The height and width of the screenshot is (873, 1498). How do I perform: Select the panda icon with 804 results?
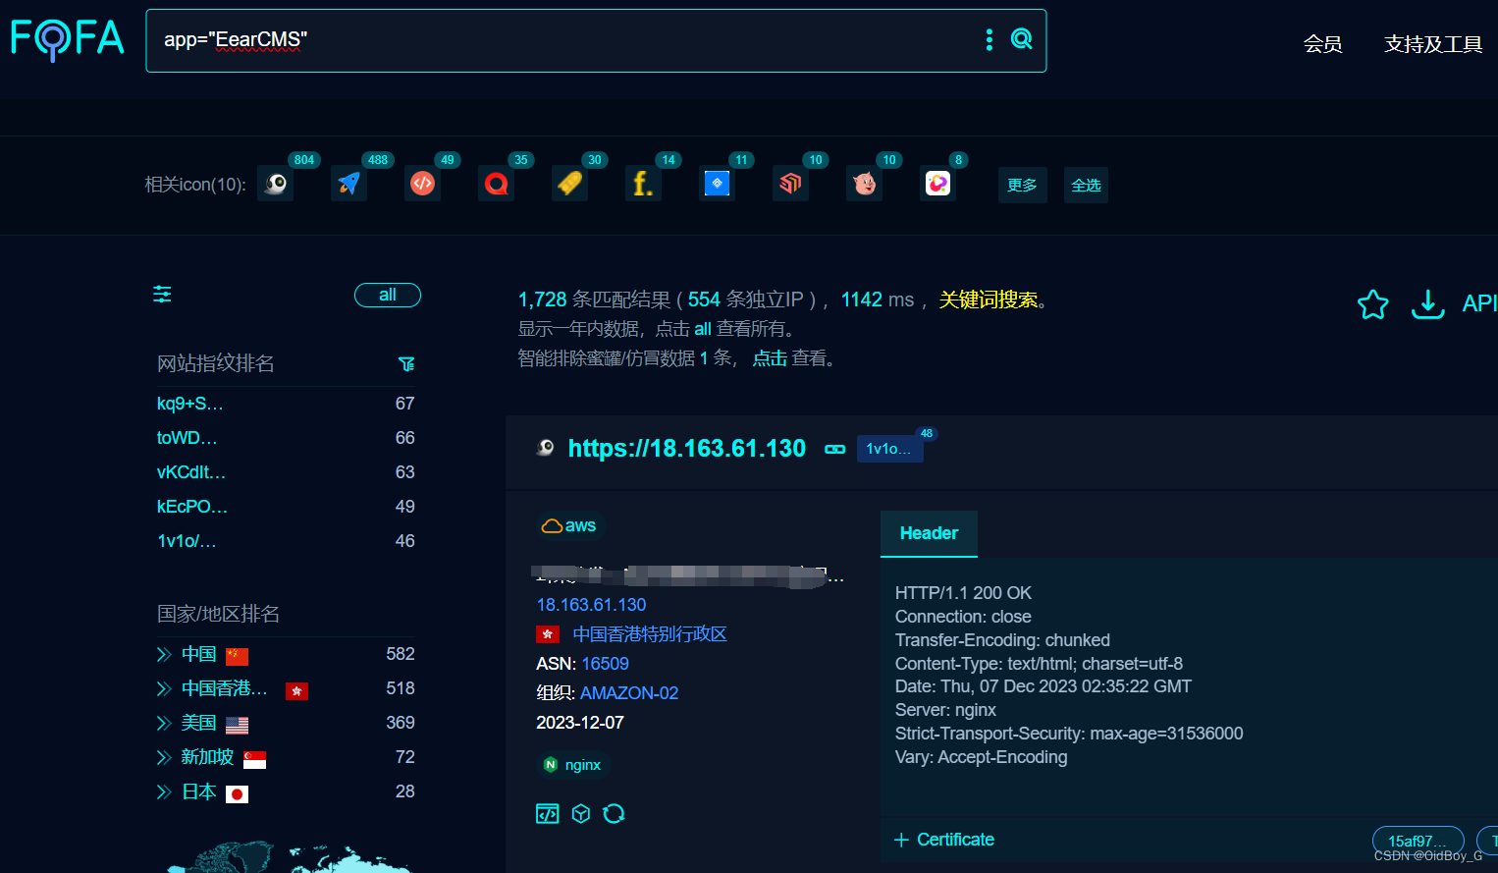coord(276,184)
